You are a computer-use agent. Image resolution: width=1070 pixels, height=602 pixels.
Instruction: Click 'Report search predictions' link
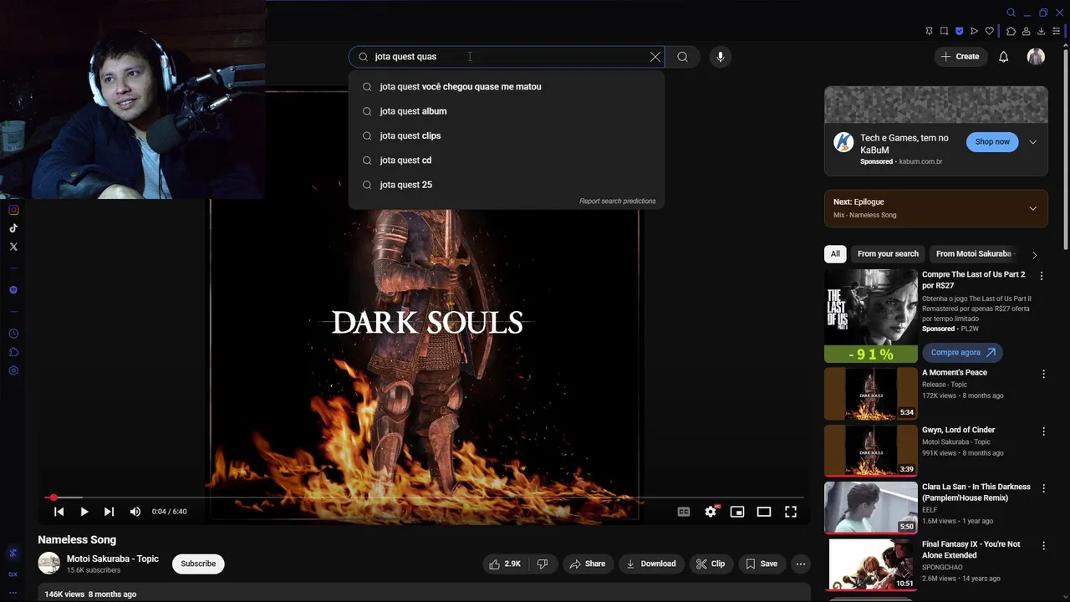coord(617,202)
